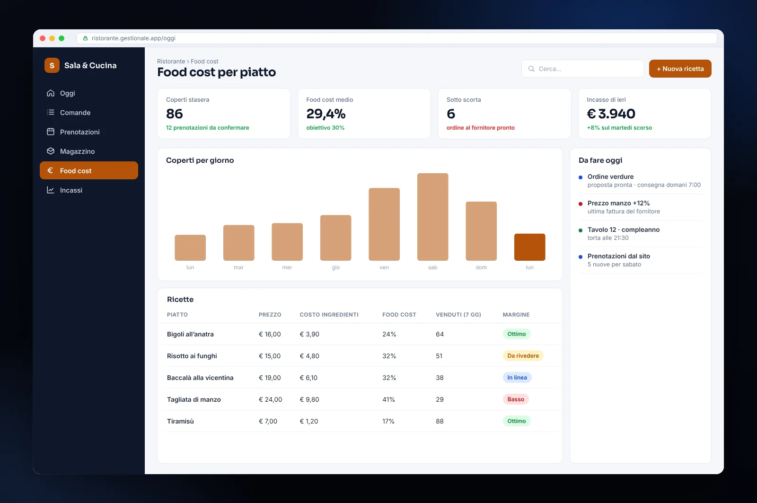Click the sab bar in chart
The height and width of the screenshot is (503, 757).
pos(432,217)
